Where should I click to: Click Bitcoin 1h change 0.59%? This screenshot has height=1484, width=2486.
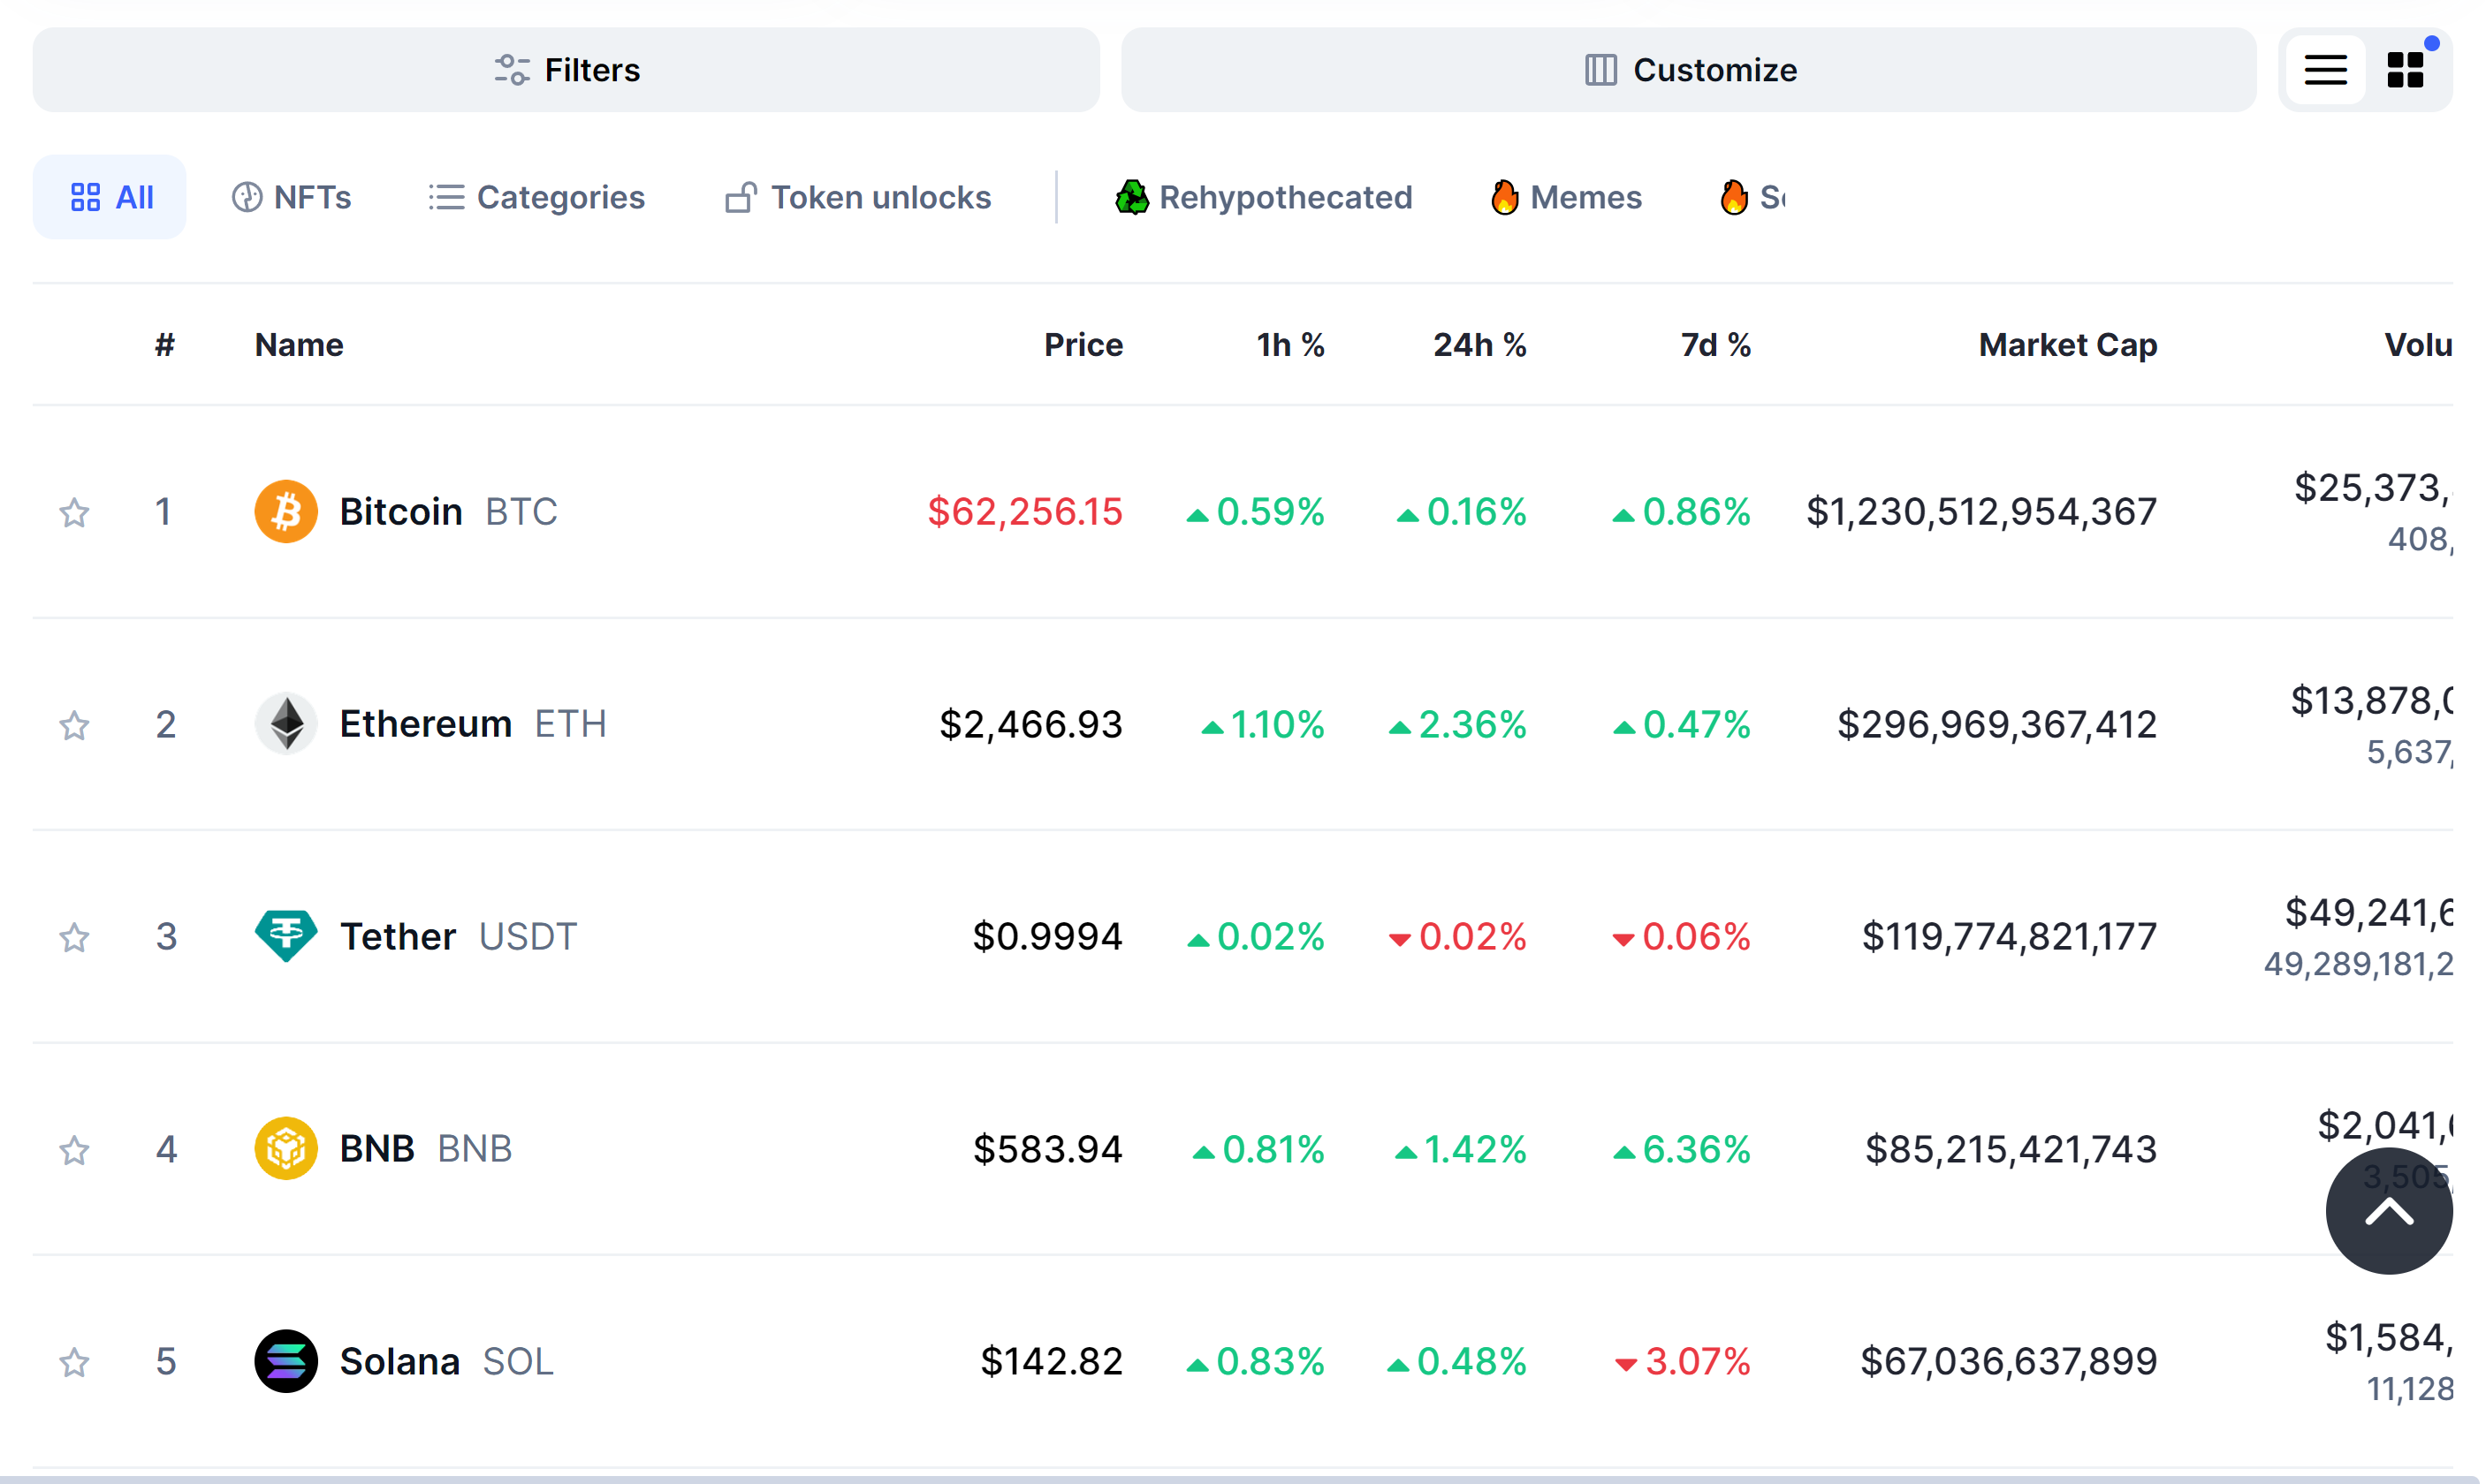pos(1256,512)
